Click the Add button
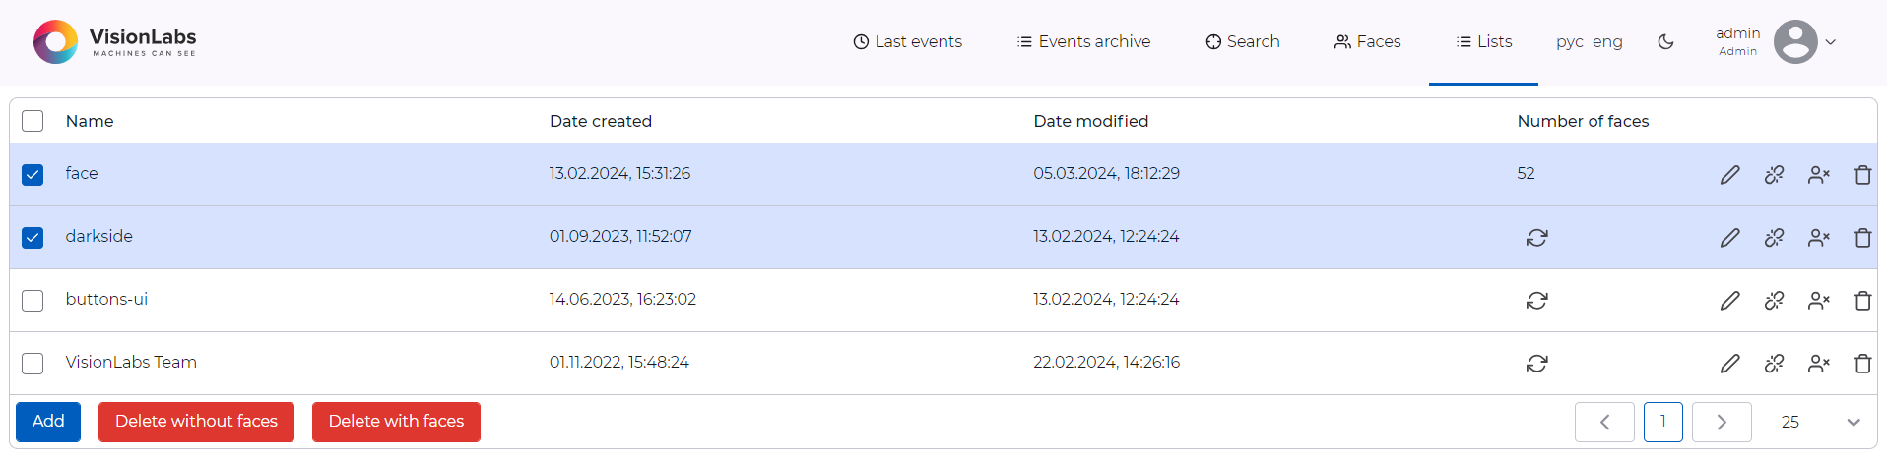Screen dimensions: 1887x458 pos(48,422)
